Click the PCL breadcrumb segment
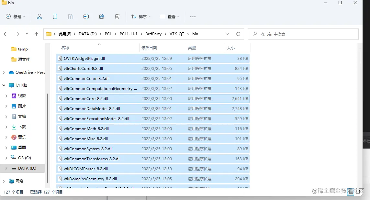The image size is (370, 200). click(x=108, y=34)
